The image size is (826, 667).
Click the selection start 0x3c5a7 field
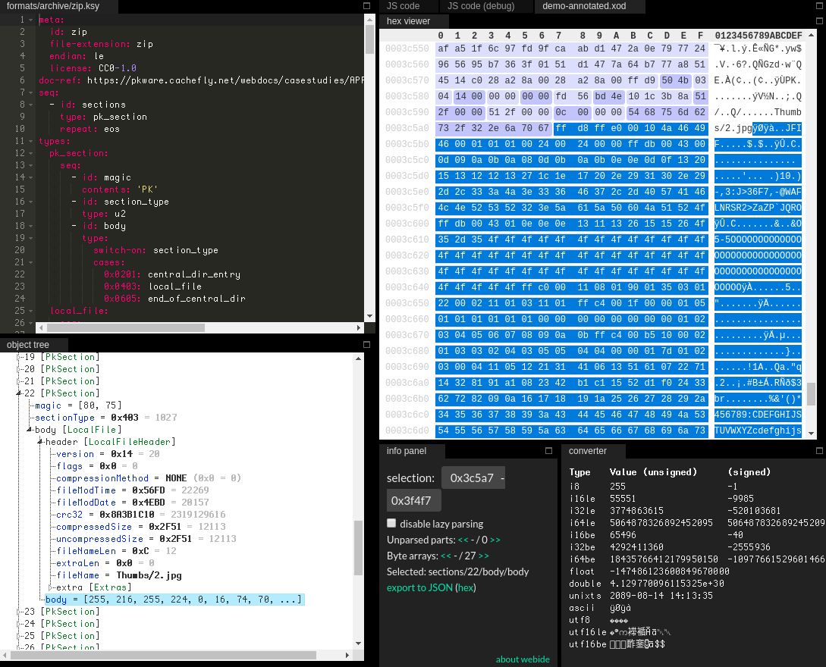pyautogui.click(x=472, y=478)
